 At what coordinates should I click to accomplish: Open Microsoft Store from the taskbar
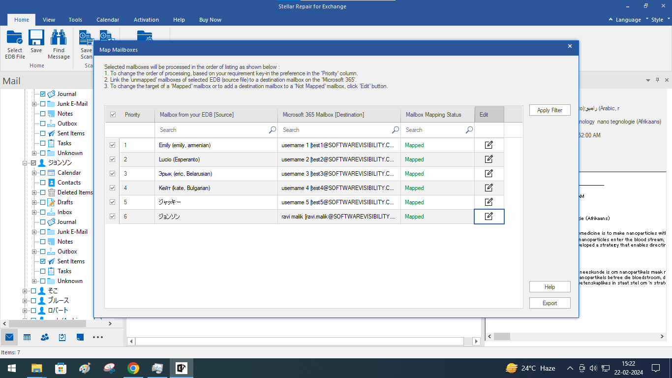pos(61,368)
